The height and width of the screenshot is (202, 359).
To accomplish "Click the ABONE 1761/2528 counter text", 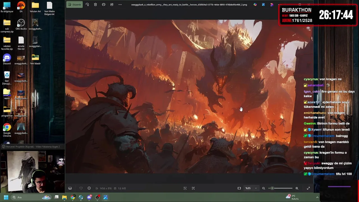I will pyautogui.click(x=297, y=20).
